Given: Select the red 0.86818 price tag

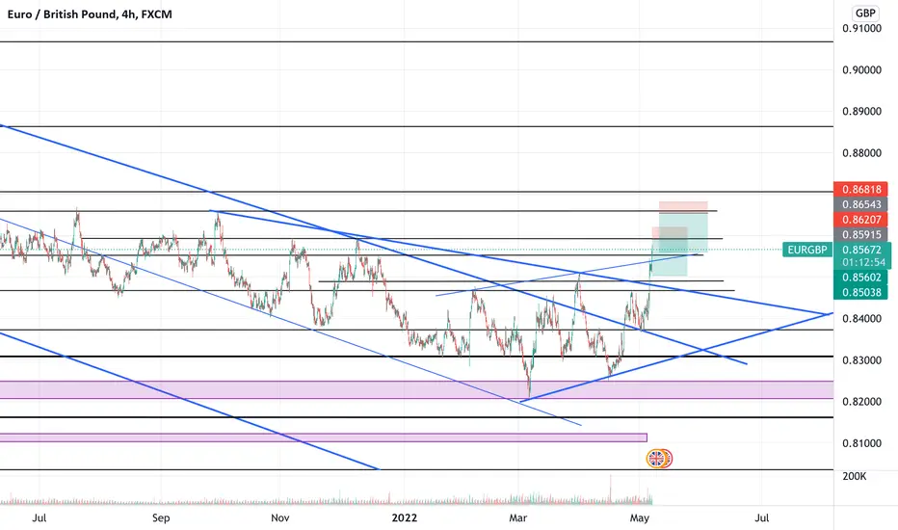Looking at the screenshot, I should (x=860, y=189).
